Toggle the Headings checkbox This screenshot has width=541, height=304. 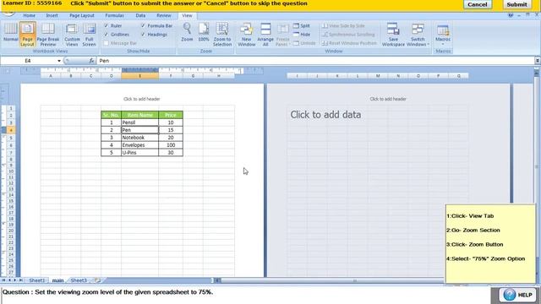point(143,35)
